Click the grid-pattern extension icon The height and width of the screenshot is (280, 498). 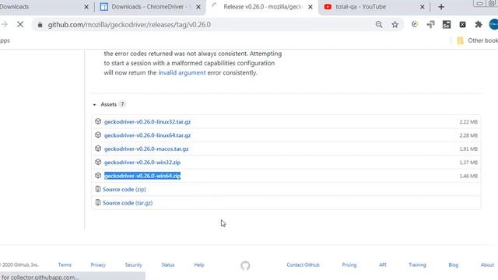coord(447,24)
